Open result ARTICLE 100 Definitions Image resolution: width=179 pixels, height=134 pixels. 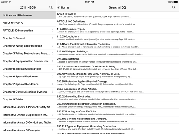[x=118, y=23]
